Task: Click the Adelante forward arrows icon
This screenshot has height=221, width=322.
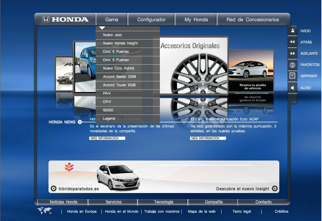Action: tap(292, 53)
